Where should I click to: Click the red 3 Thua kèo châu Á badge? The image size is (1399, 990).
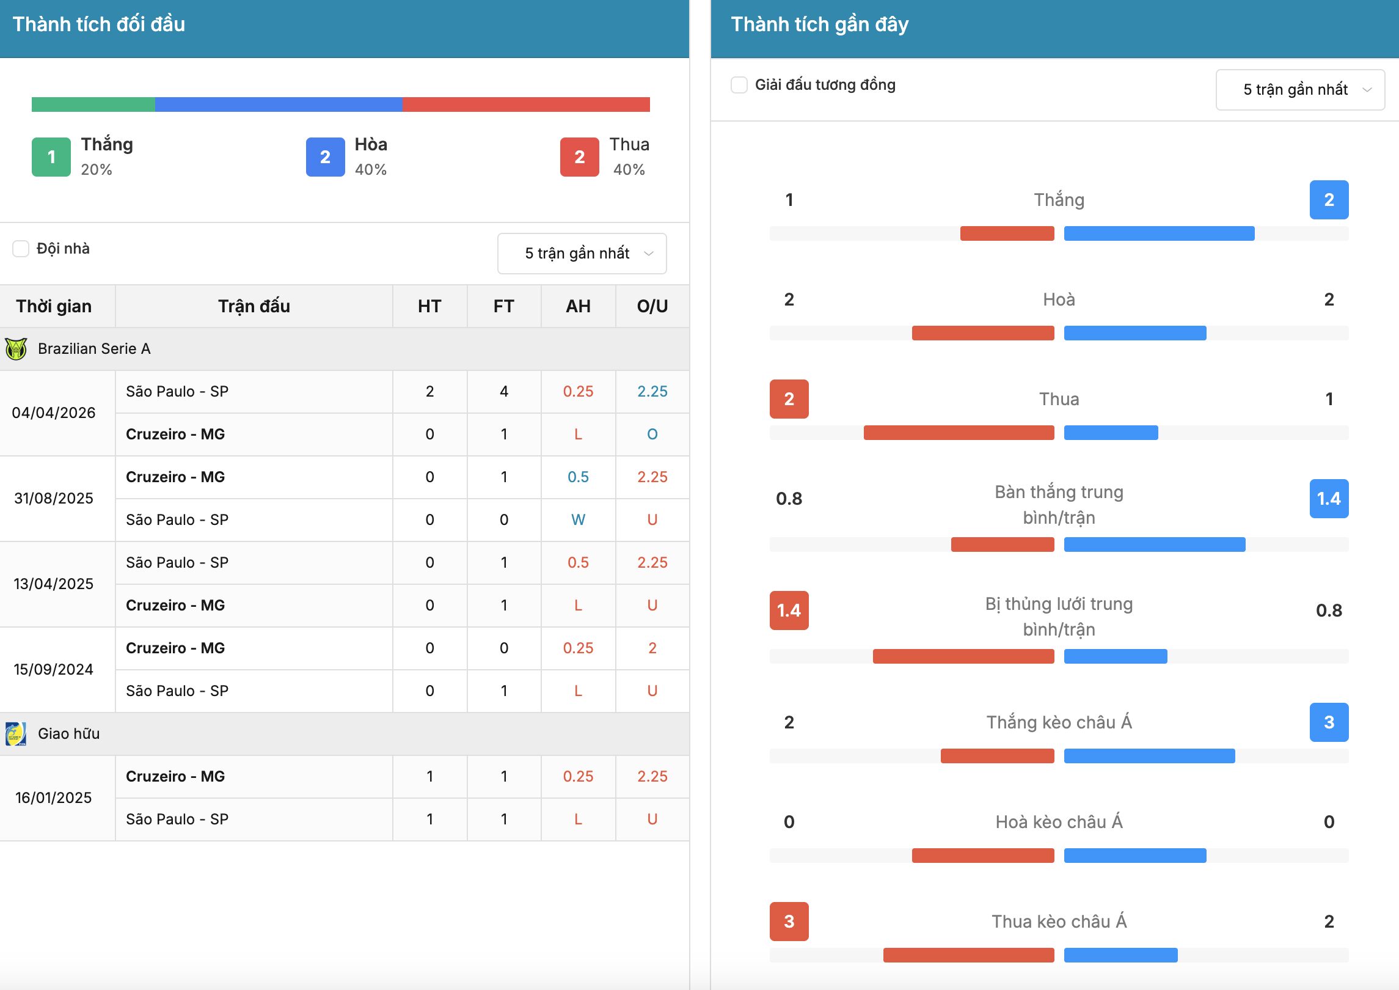[x=789, y=922]
